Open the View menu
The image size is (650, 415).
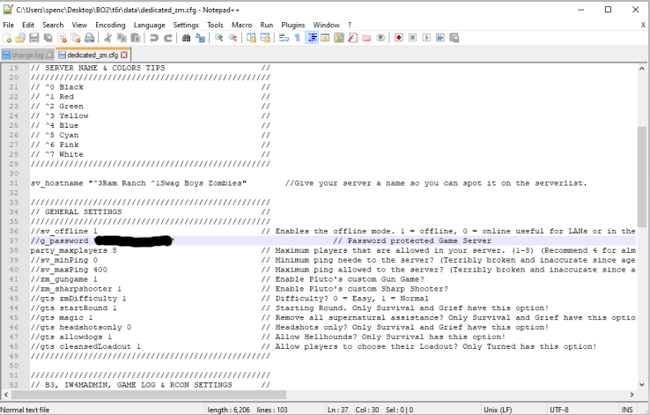(x=79, y=25)
